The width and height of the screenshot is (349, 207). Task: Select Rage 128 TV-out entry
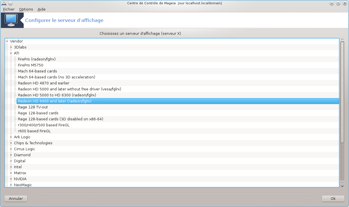[33, 107]
